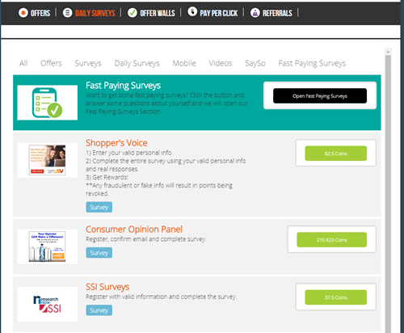Viewport: 404px width, 333px height.
Task: Click the SSI research logo image
Action: (48, 304)
